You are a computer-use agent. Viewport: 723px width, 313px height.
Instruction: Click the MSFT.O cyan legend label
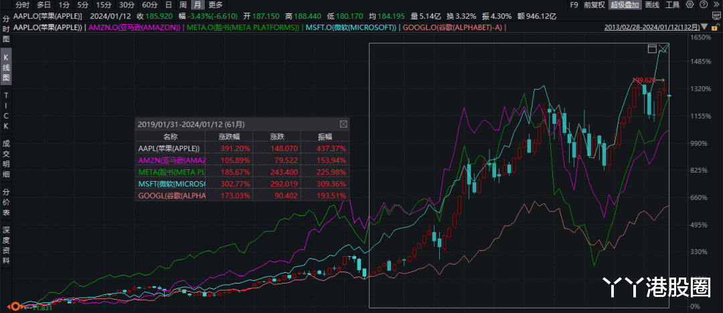(x=350, y=27)
